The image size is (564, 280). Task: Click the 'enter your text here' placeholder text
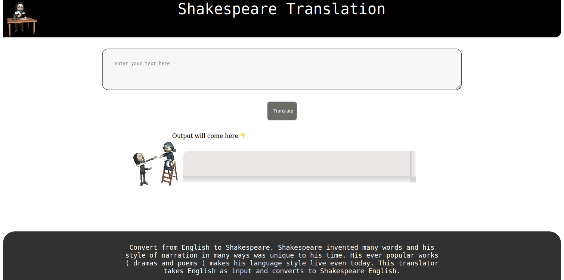[x=142, y=64]
